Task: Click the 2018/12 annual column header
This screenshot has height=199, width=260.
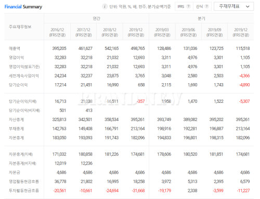Action: click(x=110, y=32)
